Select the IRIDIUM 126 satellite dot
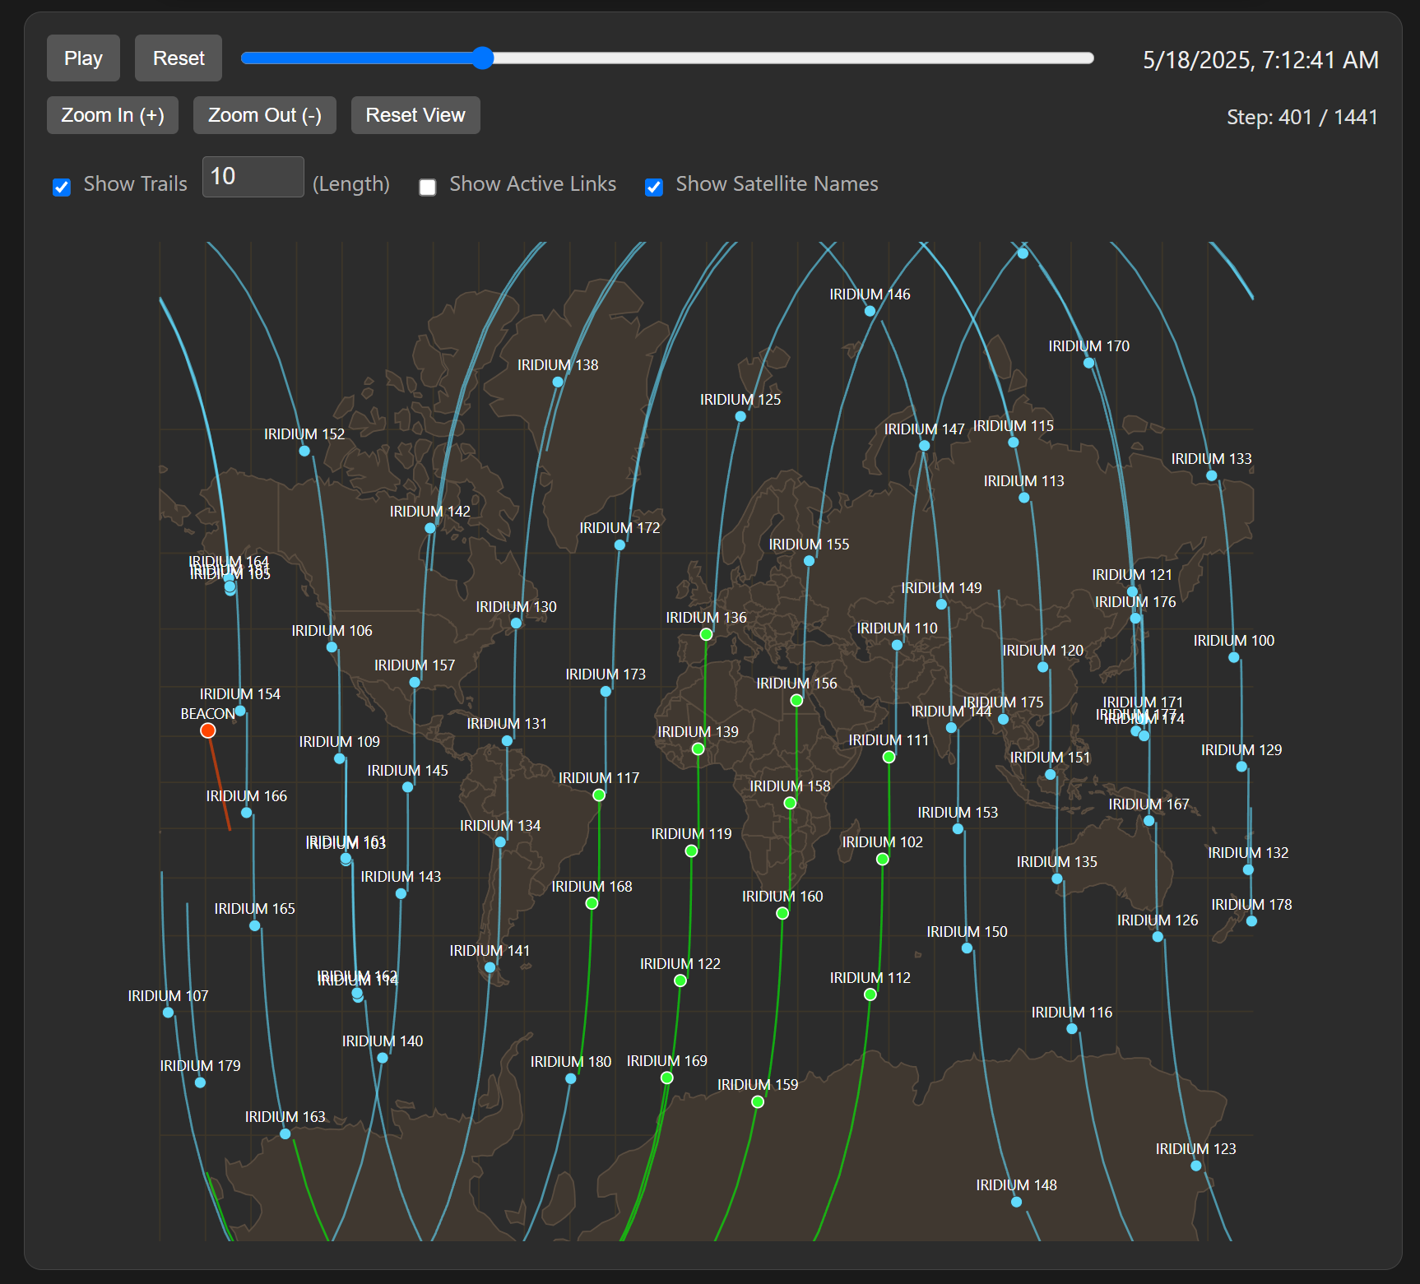Viewport: 1420px width, 1284px height. click(1158, 937)
